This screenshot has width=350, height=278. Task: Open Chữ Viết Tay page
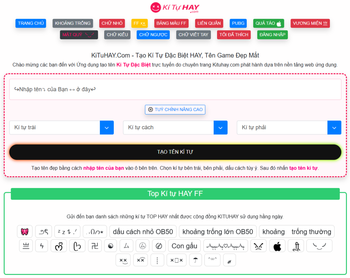[x=193, y=35]
